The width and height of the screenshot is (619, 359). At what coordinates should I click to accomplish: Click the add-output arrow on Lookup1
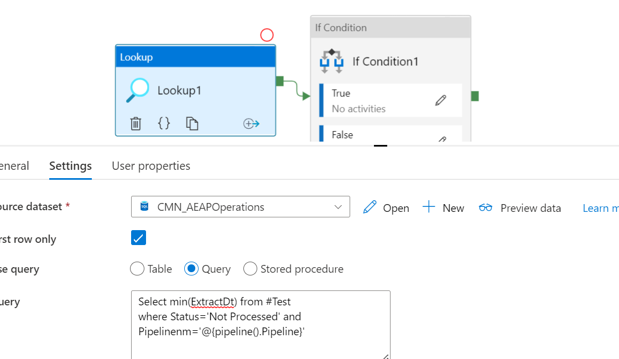coord(252,123)
